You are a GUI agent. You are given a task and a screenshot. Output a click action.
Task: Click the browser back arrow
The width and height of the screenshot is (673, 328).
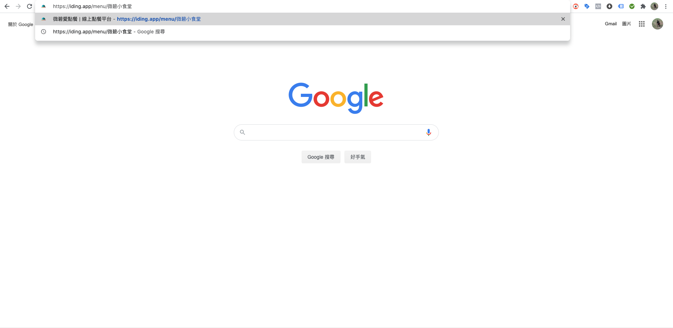[7, 6]
